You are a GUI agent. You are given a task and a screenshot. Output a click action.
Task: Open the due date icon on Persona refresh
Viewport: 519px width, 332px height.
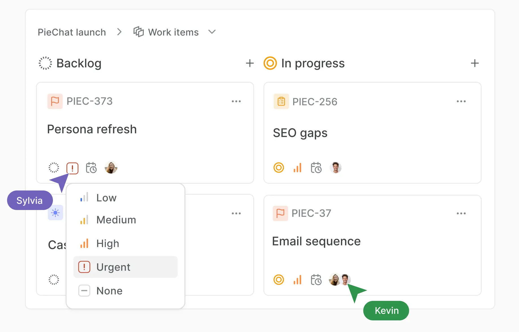(x=91, y=168)
